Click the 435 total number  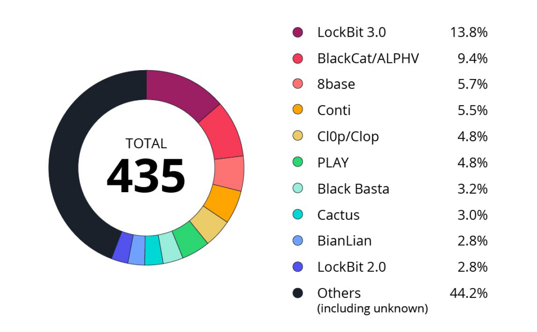coord(146,176)
